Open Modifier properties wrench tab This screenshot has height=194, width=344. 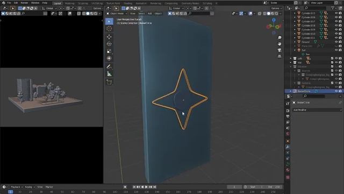(288, 147)
